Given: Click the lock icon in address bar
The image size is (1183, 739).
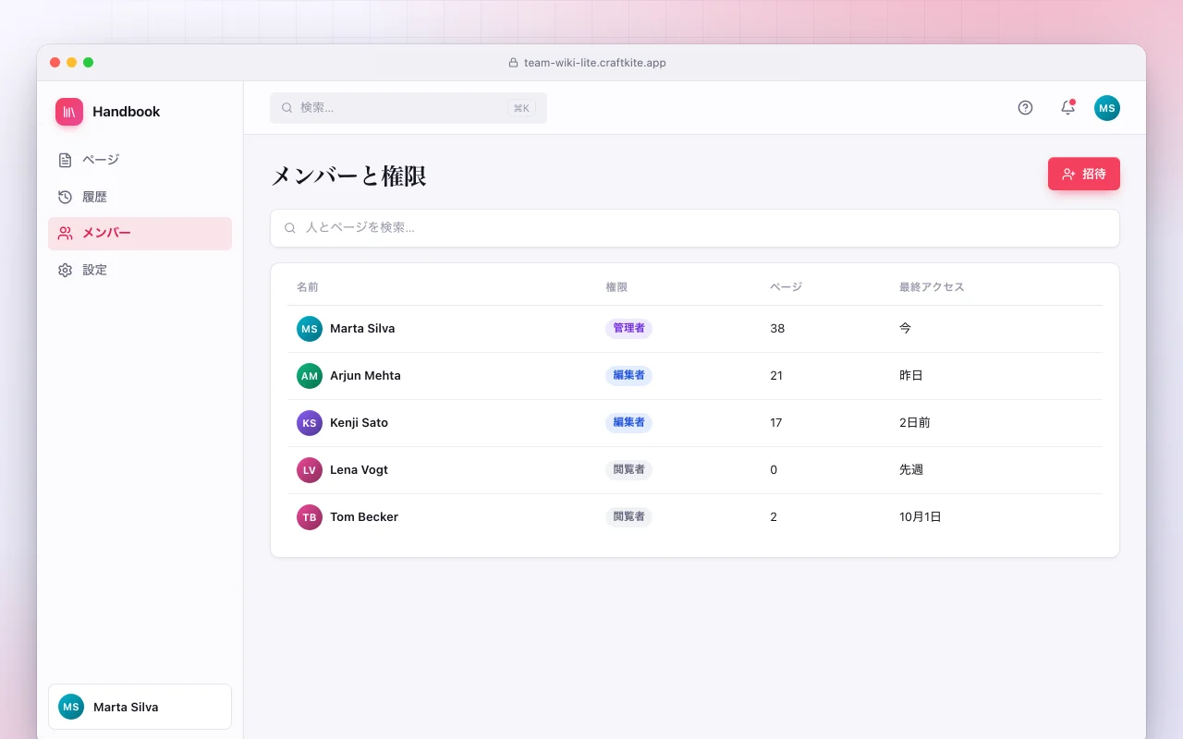Looking at the screenshot, I should pyautogui.click(x=514, y=63).
